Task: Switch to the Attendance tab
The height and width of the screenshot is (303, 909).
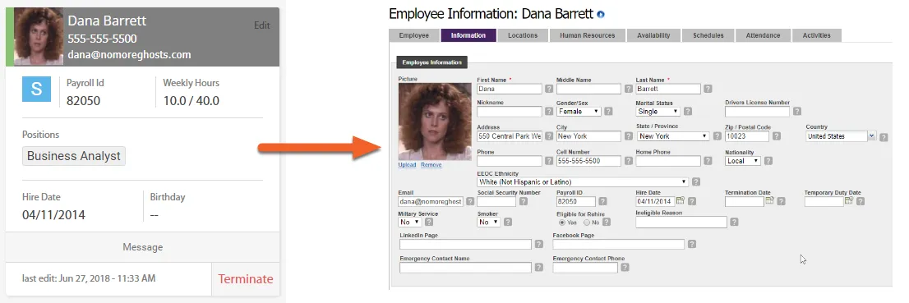Action: coord(763,35)
